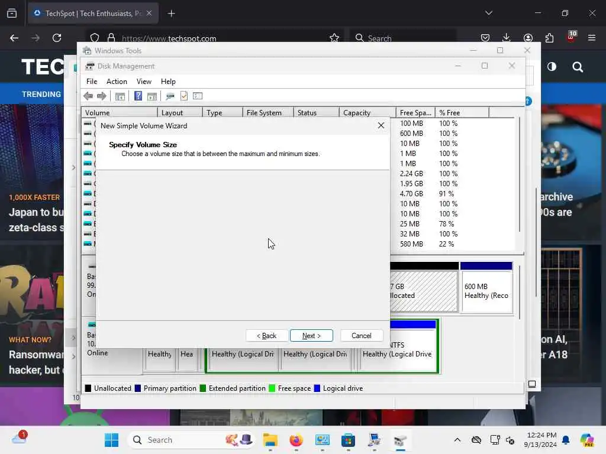Click the Logical drive blue legend swatch
Viewport: 606px width, 454px height.
click(317, 388)
